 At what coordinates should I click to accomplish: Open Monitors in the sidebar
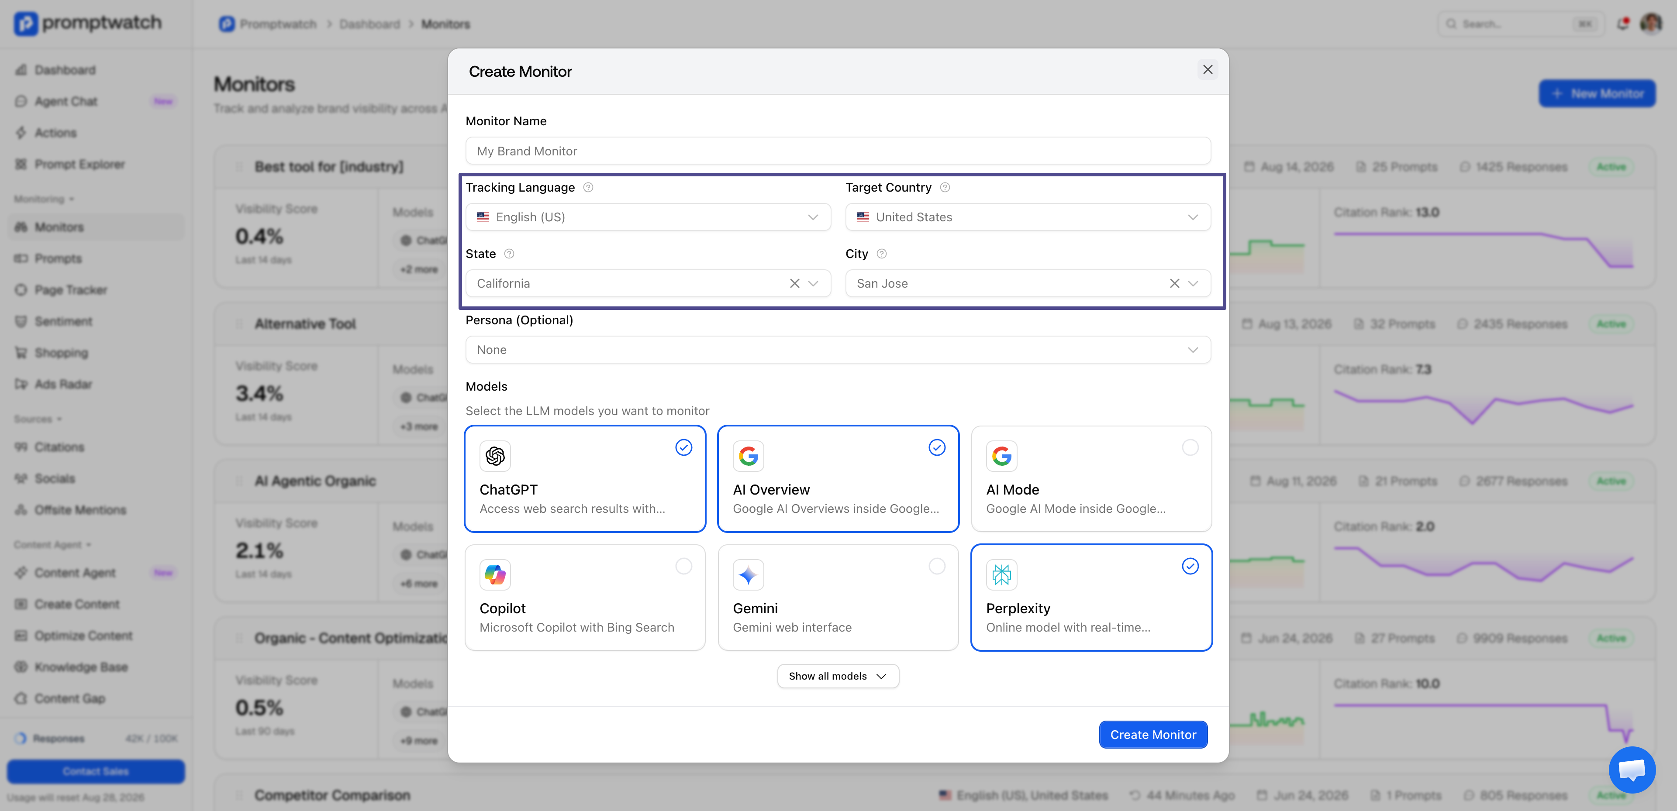[96, 227]
